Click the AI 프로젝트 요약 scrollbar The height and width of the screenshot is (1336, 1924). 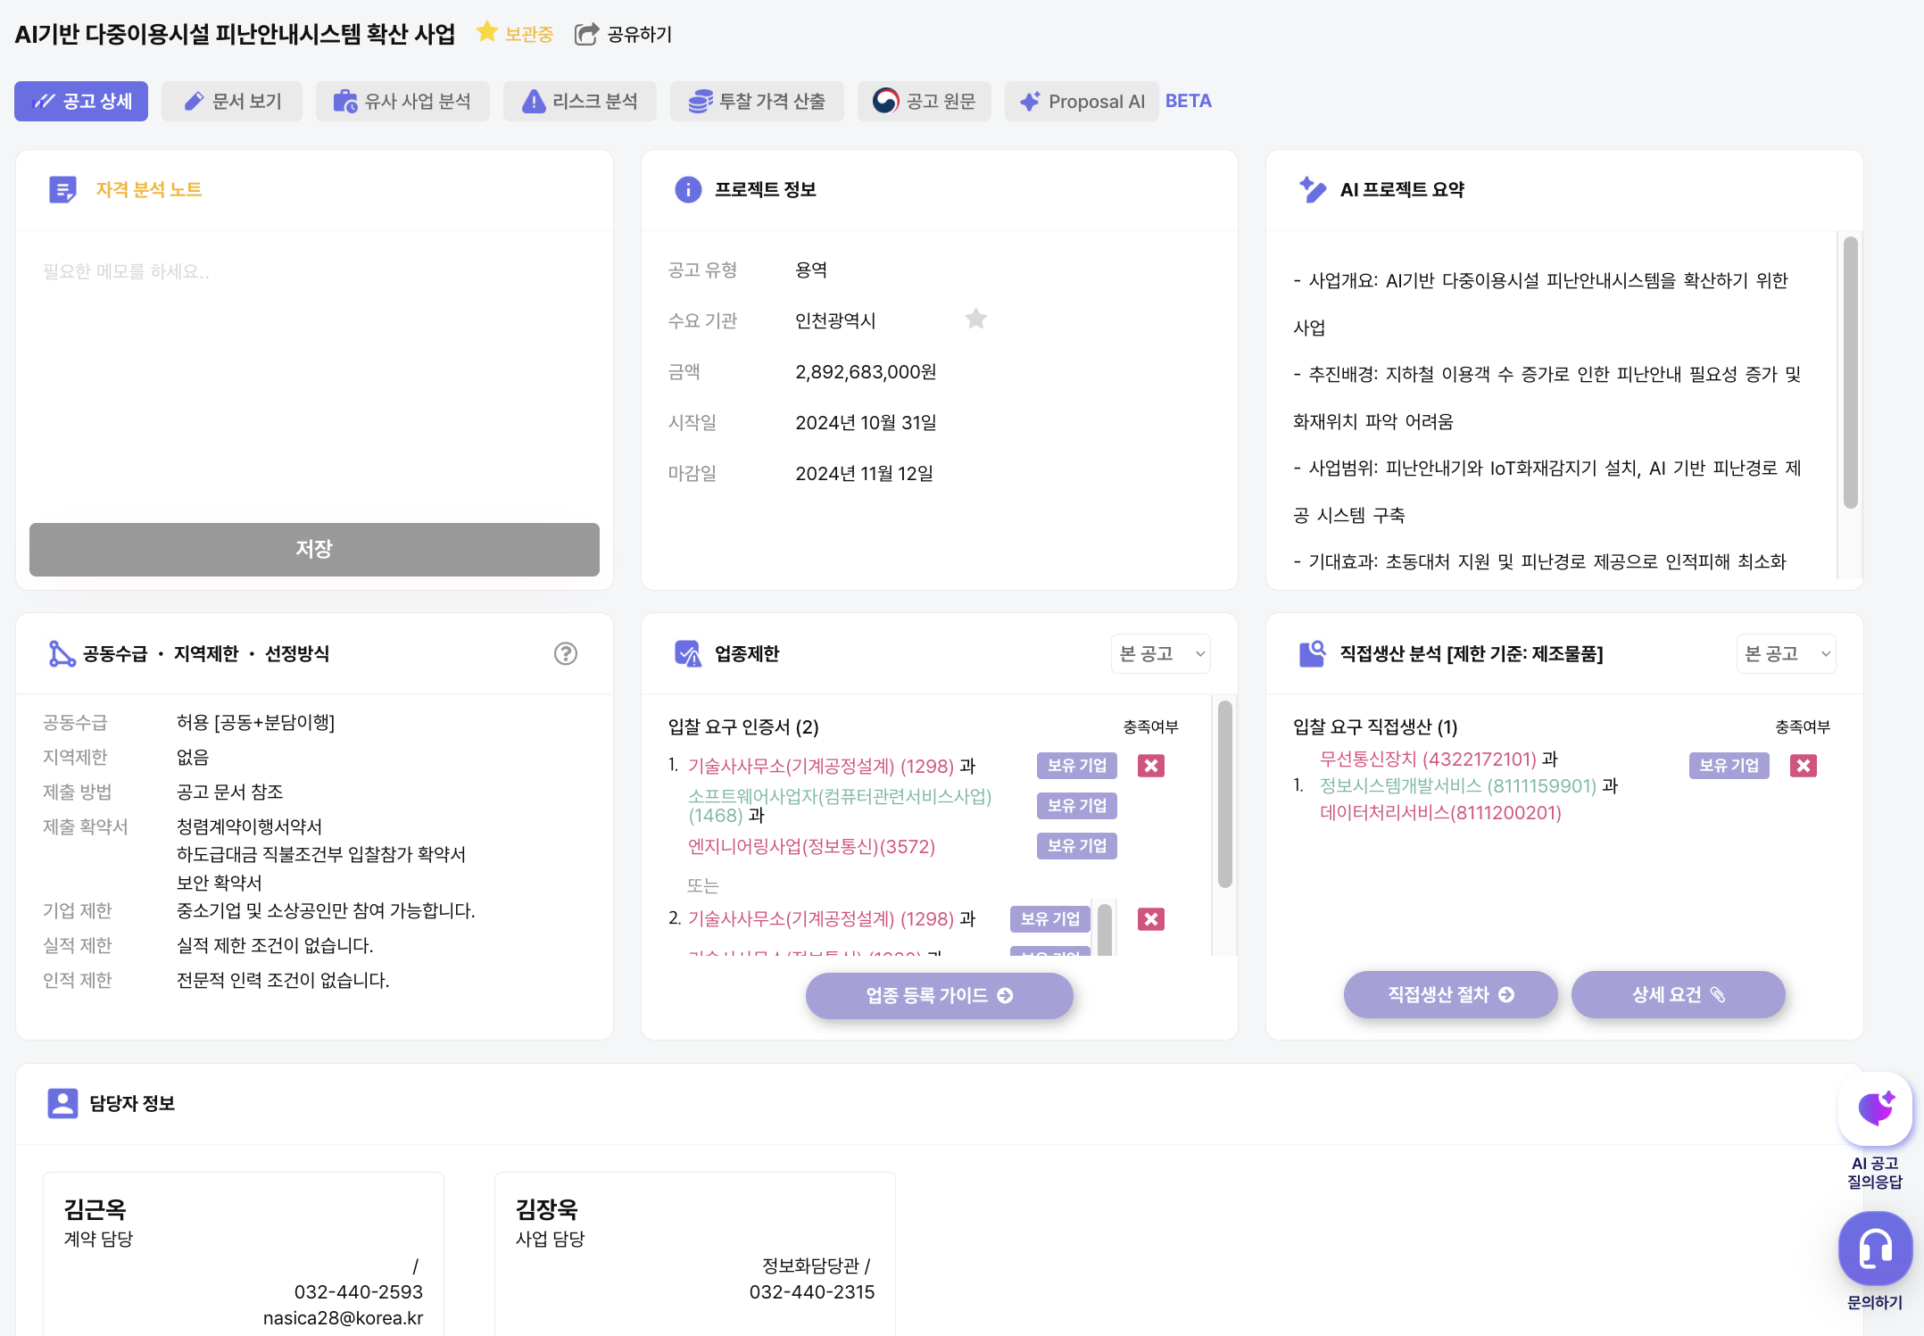pyautogui.click(x=1850, y=373)
